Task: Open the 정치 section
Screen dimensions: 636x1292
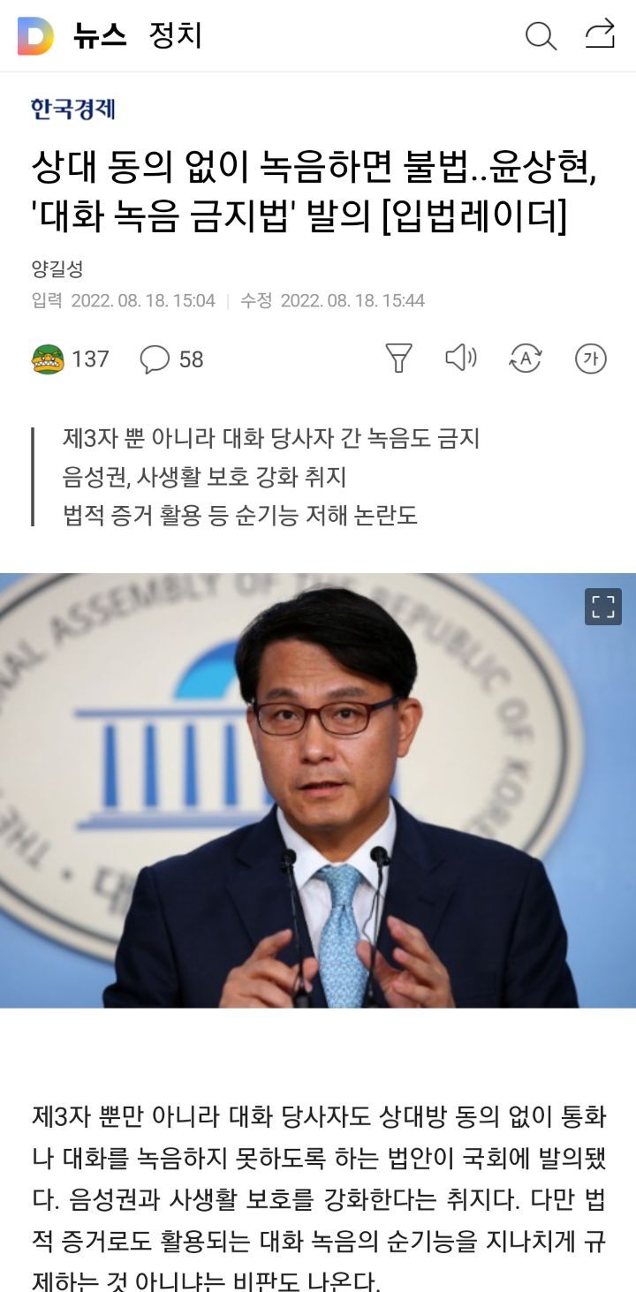Action: pyautogui.click(x=176, y=36)
